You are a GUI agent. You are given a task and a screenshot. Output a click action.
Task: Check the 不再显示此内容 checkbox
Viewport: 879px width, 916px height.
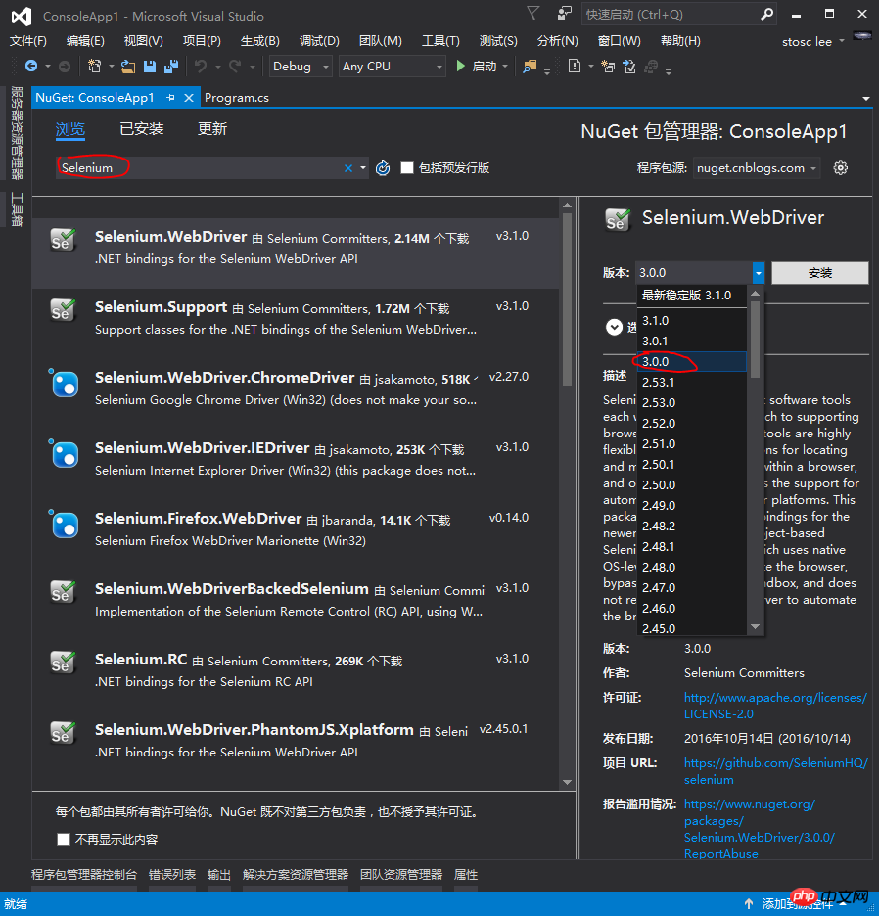pyautogui.click(x=64, y=840)
